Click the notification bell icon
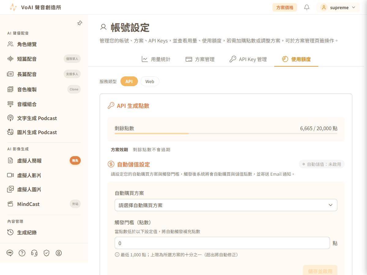The image size is (367, 275). [x=307, y=7]
